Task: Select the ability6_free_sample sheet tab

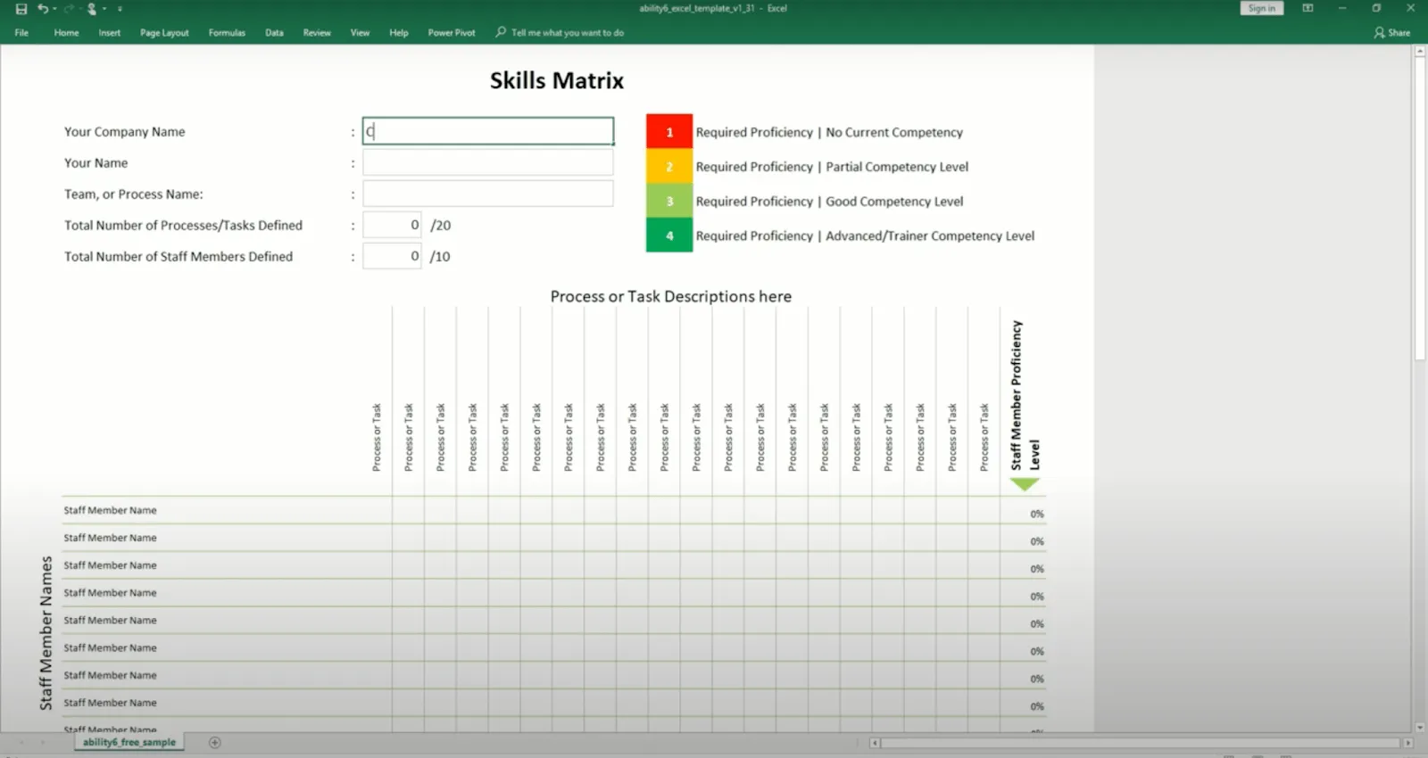Action: click(x=129, y=742)
